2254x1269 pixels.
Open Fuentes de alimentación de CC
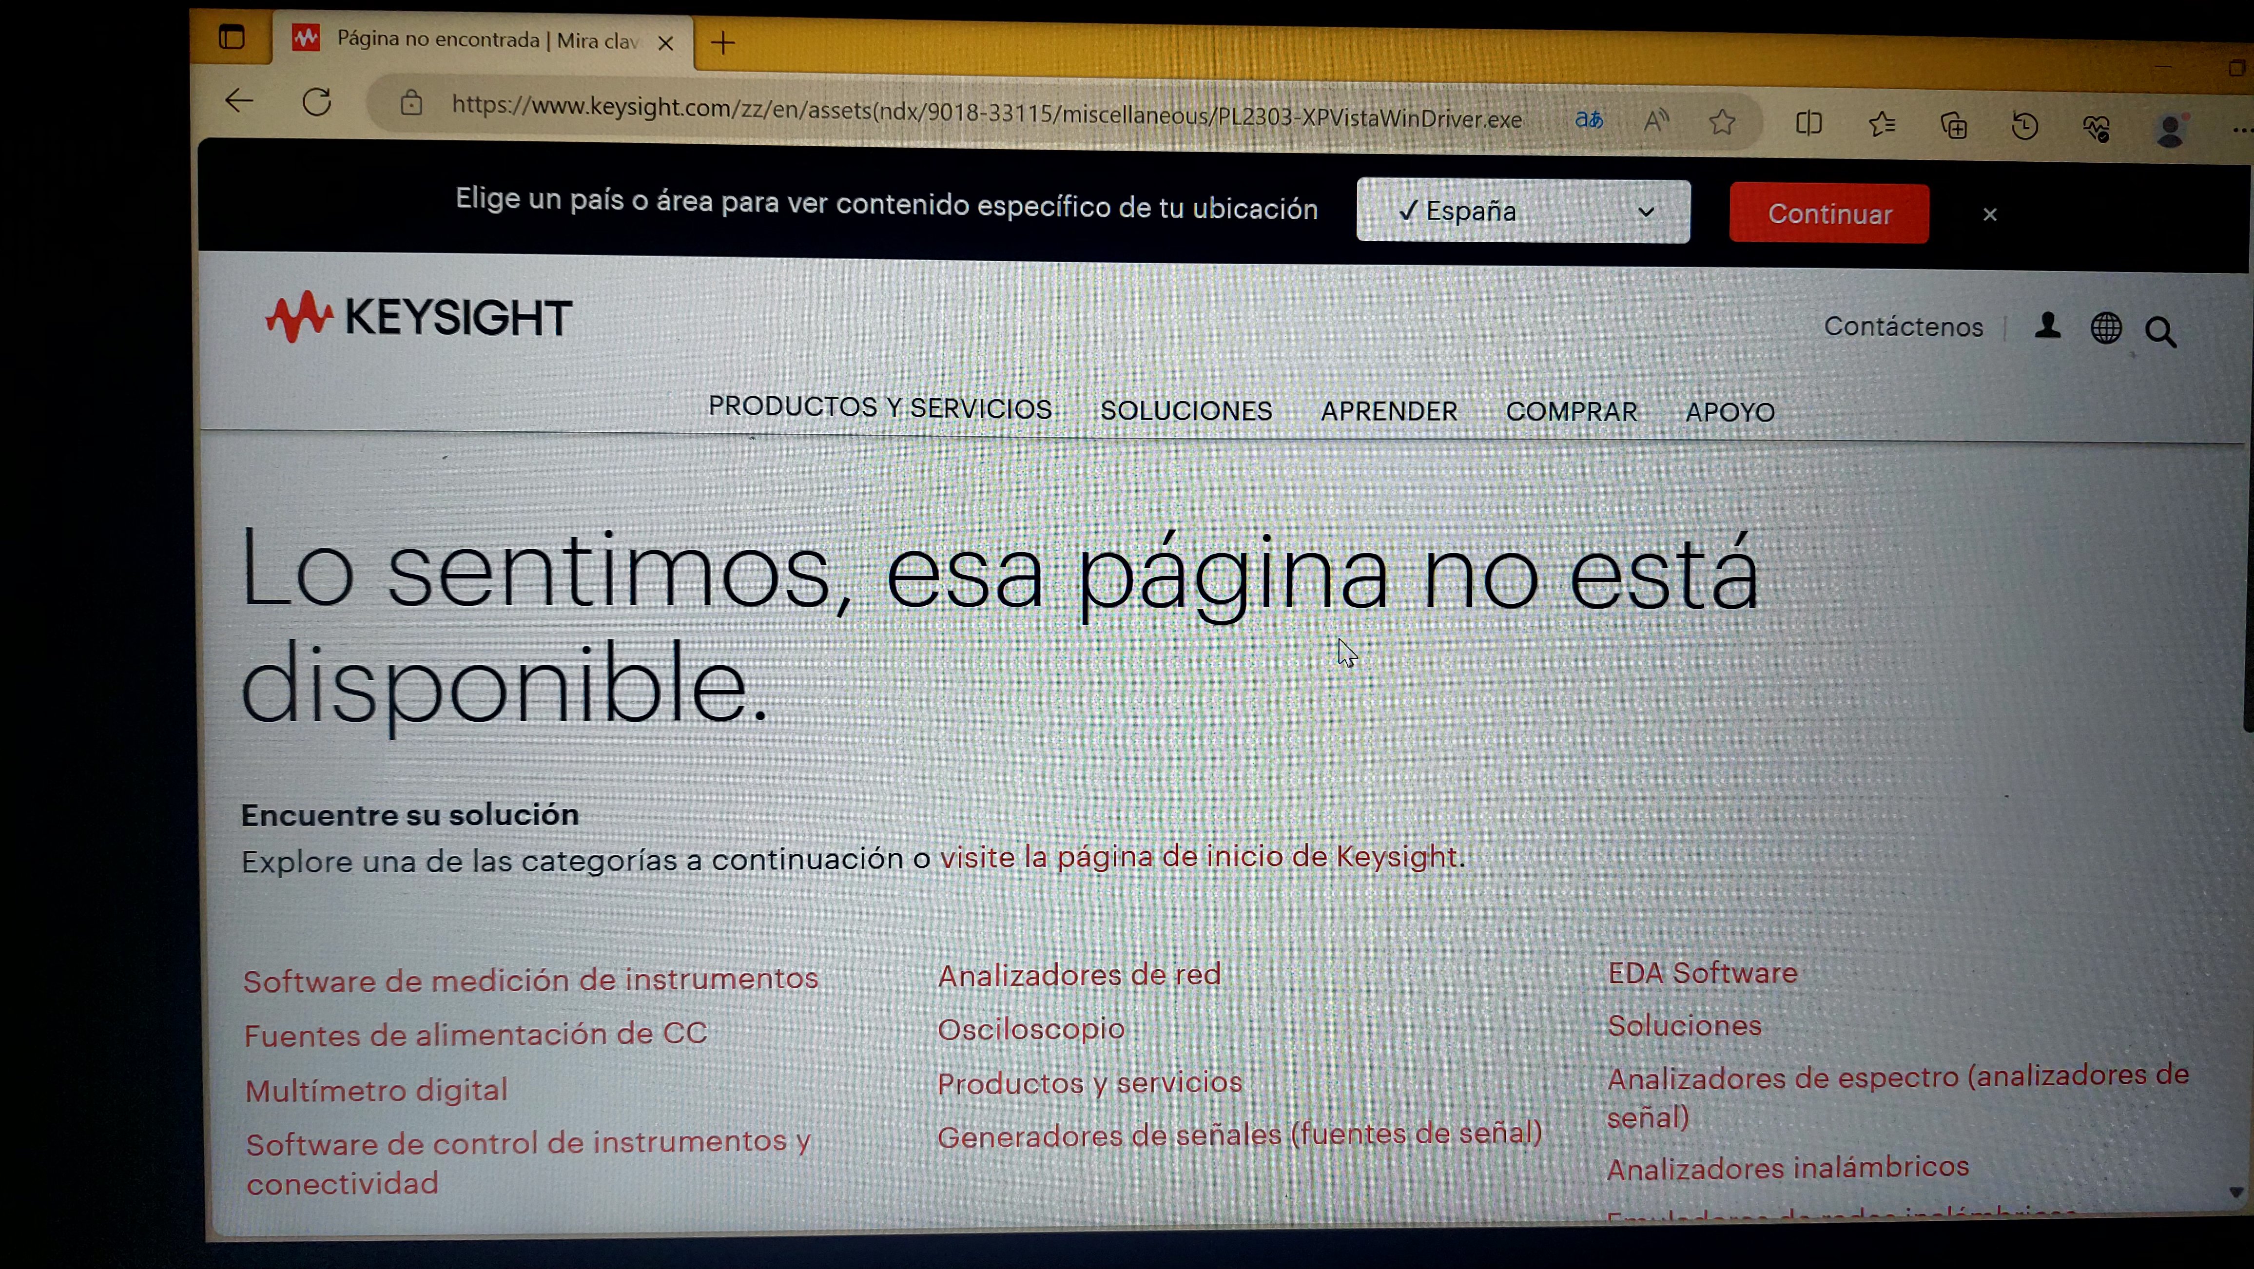(x=475, y=1035)
